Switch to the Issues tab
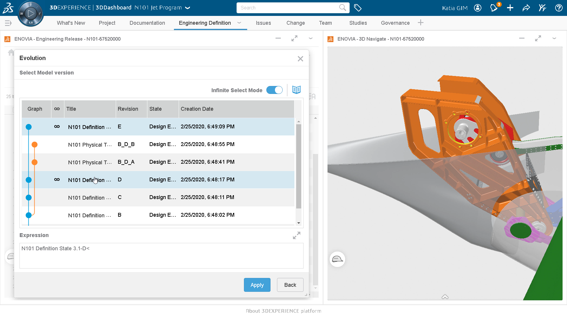 coord(263,23)
